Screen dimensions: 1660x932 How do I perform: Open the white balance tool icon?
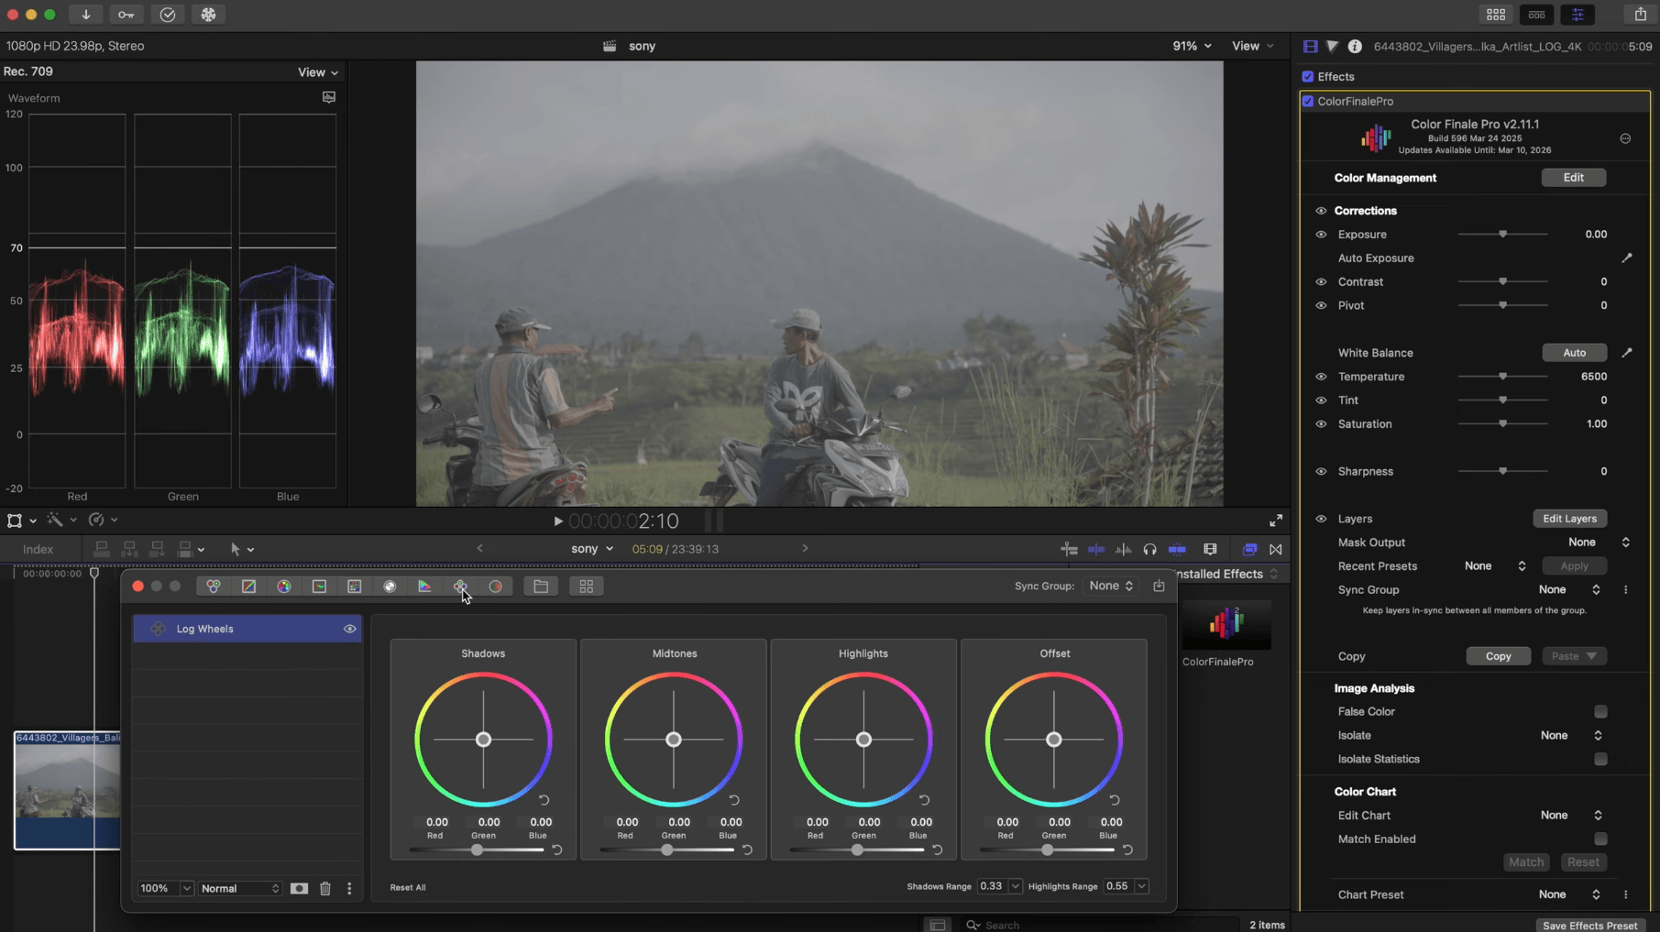point(390,587)
